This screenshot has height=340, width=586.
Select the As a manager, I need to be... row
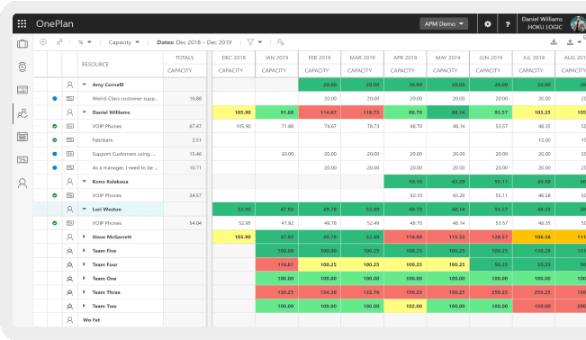120,168
